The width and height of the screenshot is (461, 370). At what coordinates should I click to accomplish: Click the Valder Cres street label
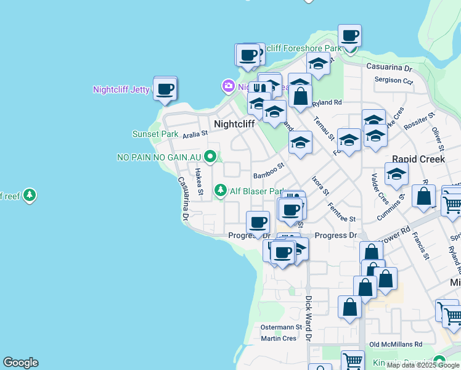tap(379, 189)
